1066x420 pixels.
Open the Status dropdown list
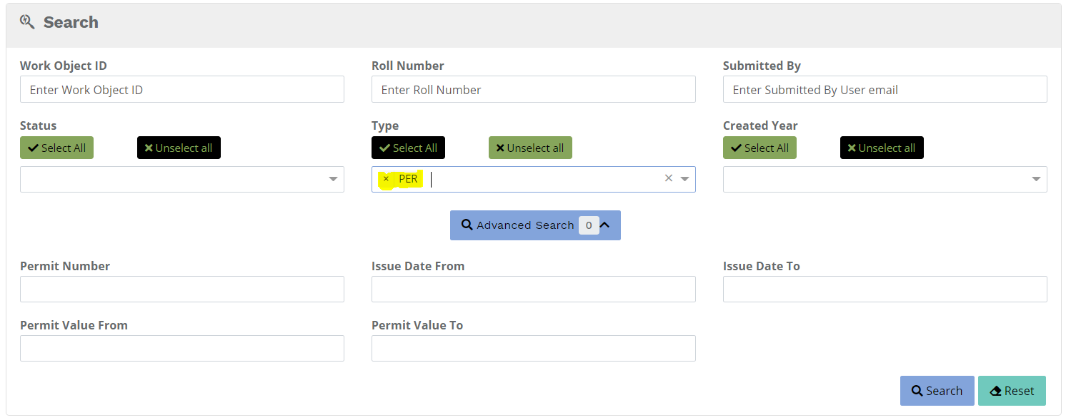click(333, 180)
